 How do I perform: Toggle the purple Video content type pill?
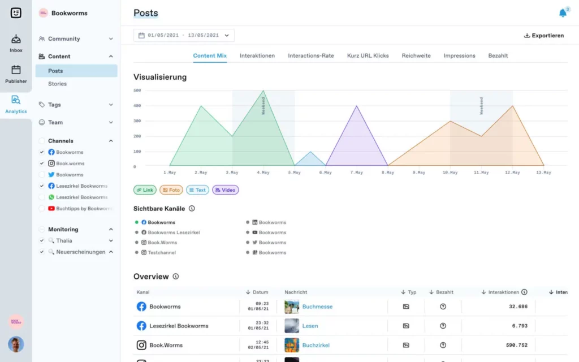point(225,190)
